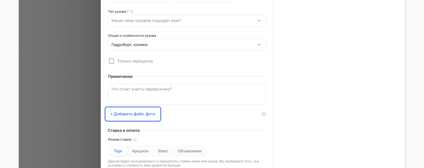Image resolution: width=424 pixels, height=168 pixels.
Task: Click the Тип кузова field label
Action: coord(117,12)
